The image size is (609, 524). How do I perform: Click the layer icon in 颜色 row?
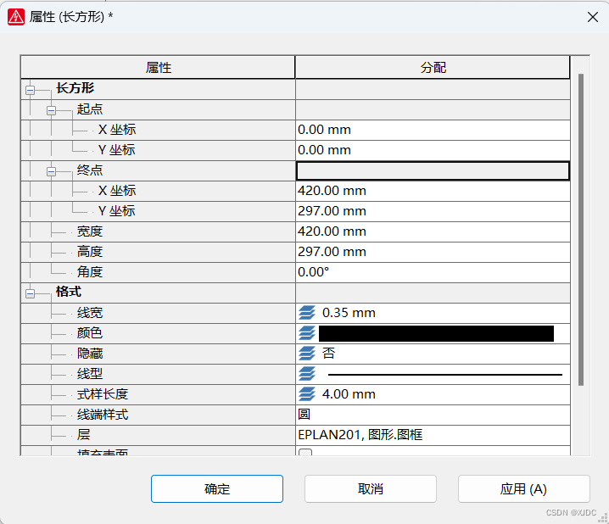tap(306, 333)
